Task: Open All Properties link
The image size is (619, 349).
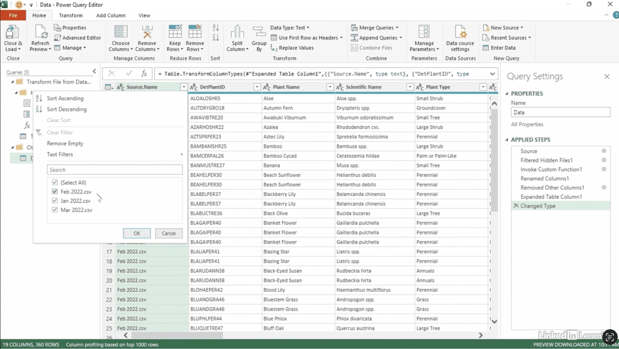Action: pos(527,124)
